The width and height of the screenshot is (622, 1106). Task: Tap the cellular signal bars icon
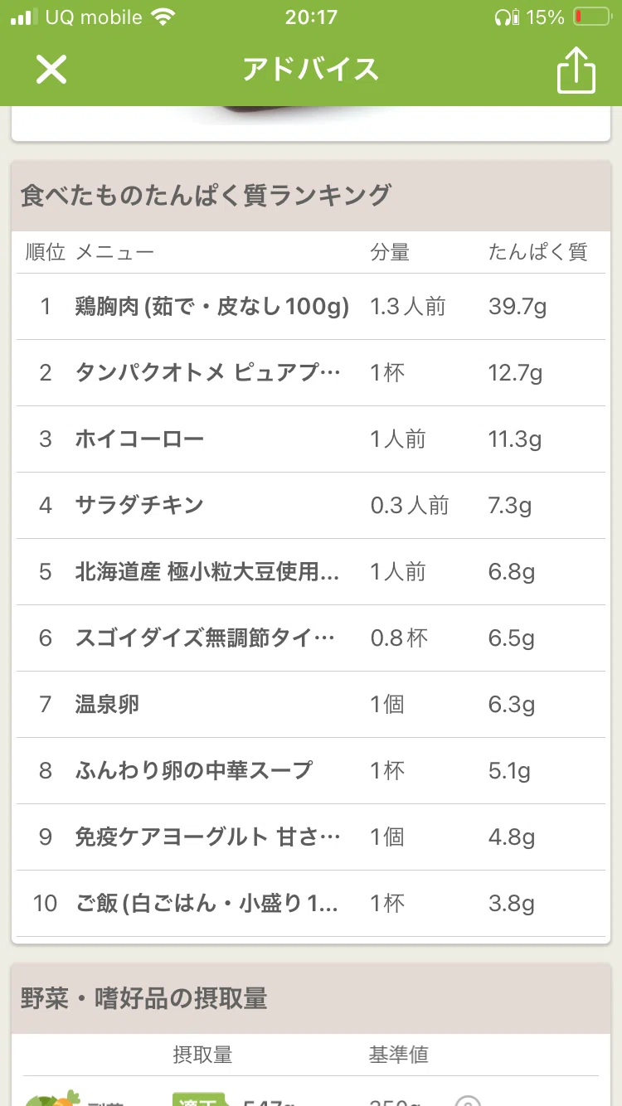coord(24,17)
